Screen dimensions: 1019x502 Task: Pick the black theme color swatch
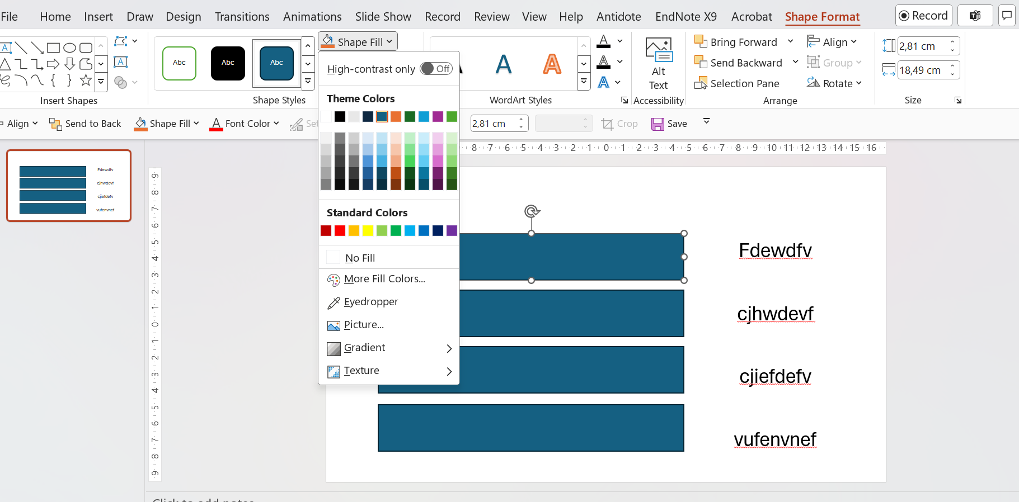tap(340, 116)
